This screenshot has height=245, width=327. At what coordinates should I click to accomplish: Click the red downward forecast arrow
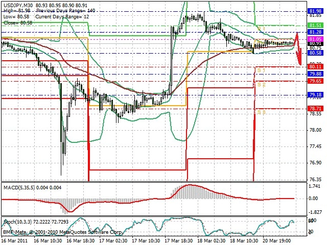click(298, 49)
